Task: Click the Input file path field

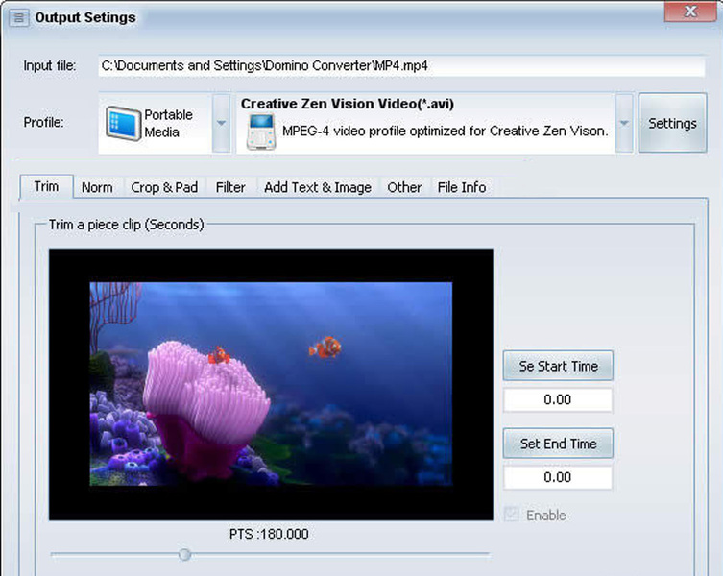Action: [x=401, y=66]
